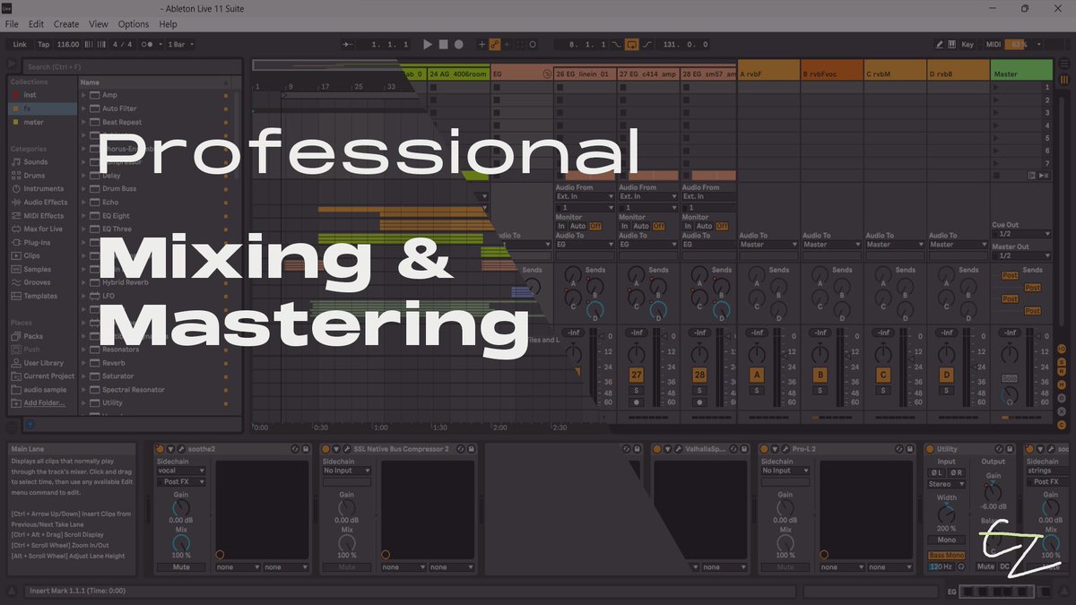Deactivate track 28 with its activator button
The height and width of the screenshot is (605, 1076).
coord(699,375)
